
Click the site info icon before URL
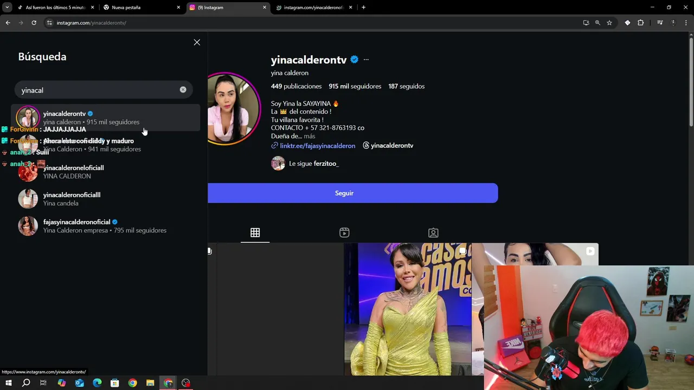click(x=49, y=23)
